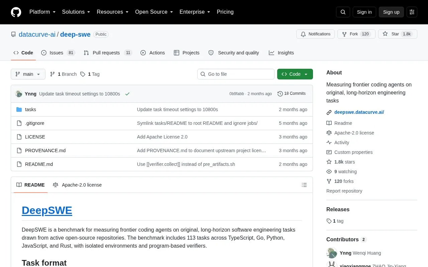Open the command palette icon button

tap(412, 12)
